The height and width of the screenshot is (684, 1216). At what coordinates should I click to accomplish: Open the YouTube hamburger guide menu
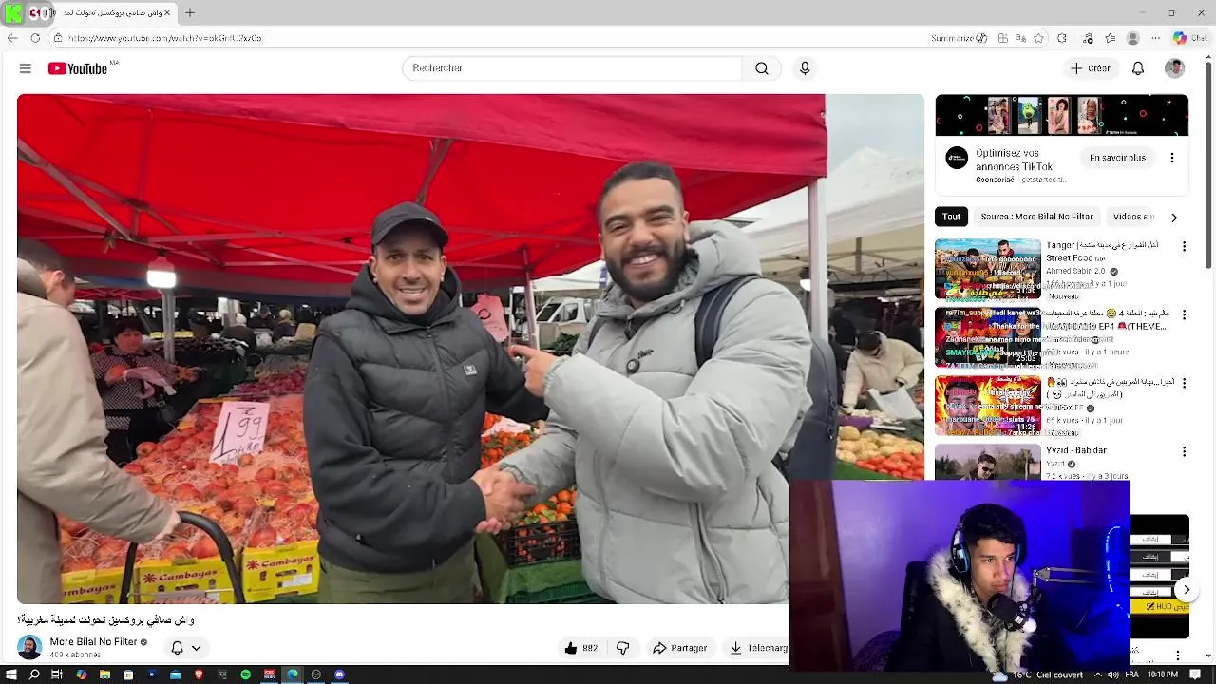click(x=26, y=68)
